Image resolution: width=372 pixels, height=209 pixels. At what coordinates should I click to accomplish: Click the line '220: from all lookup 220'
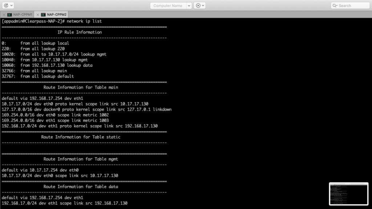click(x=33, y=49)
